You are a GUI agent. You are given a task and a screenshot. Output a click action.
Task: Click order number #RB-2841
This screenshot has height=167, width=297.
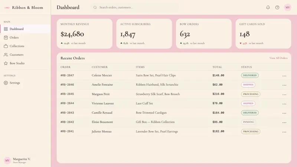coord(67,131)
